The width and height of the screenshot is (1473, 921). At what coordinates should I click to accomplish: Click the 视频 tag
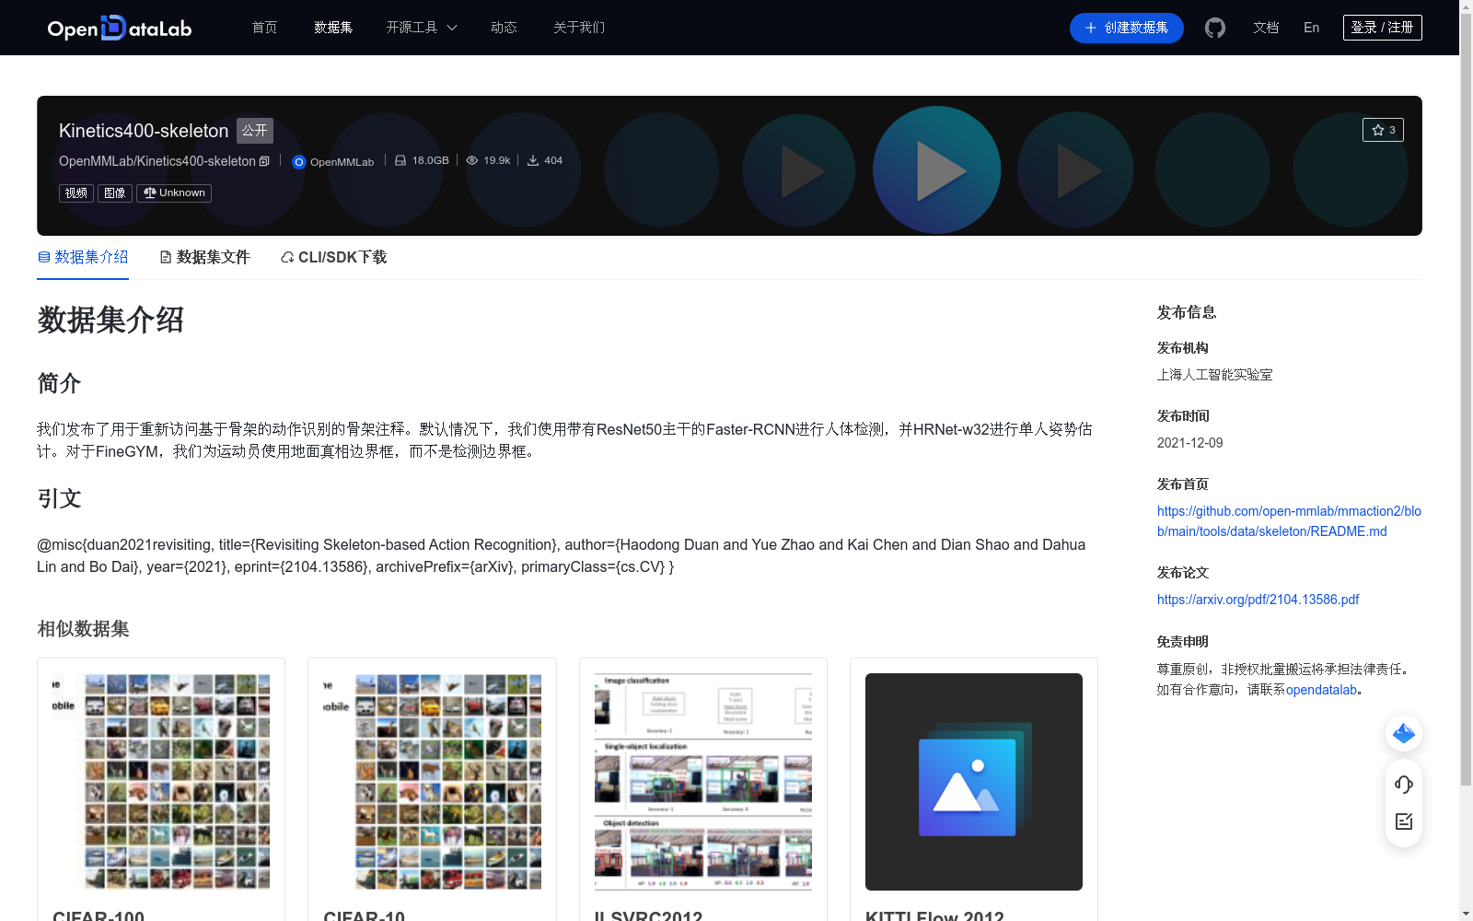[x=76, y=192]
